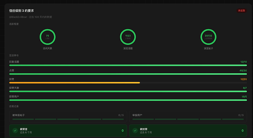This screenshot has width=253, height=138.
Task: Click the 未达到 status badge
Action: click(x=241, y=11)
